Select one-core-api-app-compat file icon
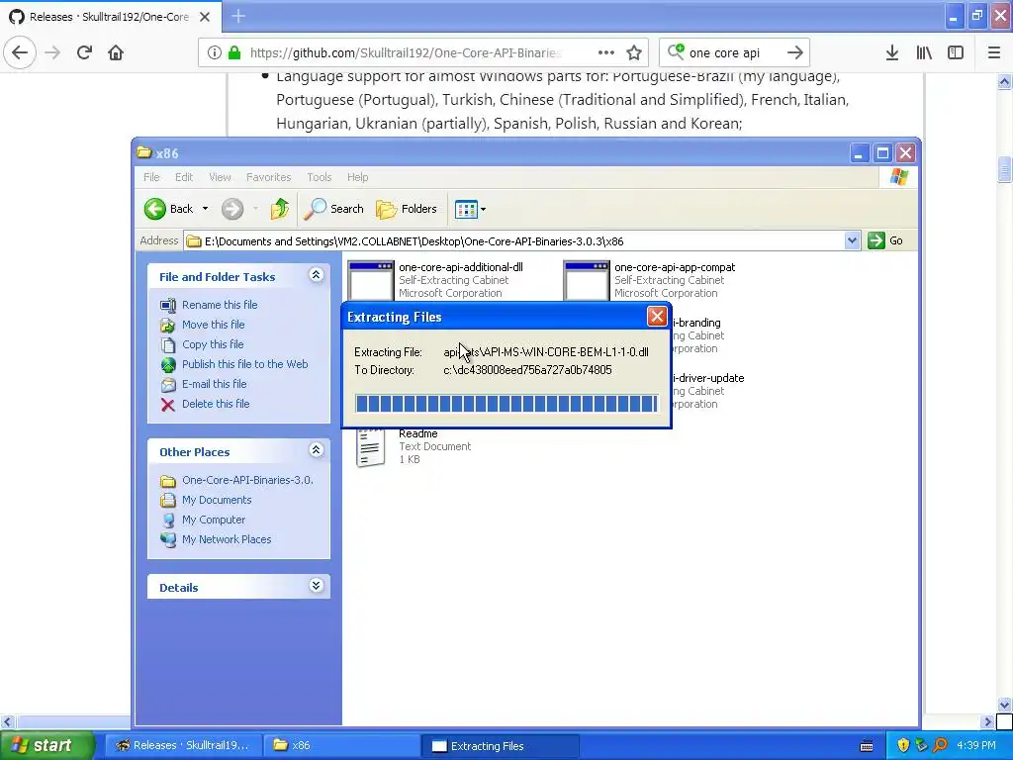 (x=587, y=280)
